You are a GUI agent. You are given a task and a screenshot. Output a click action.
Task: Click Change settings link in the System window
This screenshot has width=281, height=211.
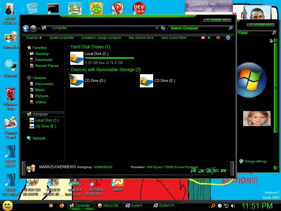click(255, 161)
